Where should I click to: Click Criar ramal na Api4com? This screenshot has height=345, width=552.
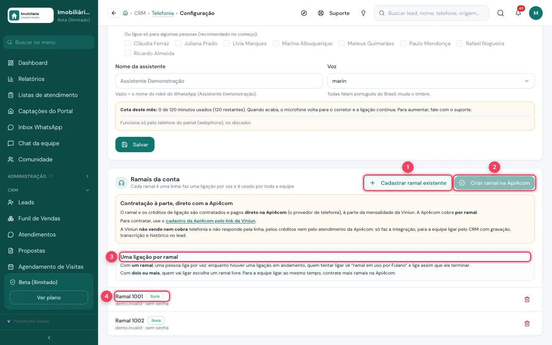click(x=495, y=183)
